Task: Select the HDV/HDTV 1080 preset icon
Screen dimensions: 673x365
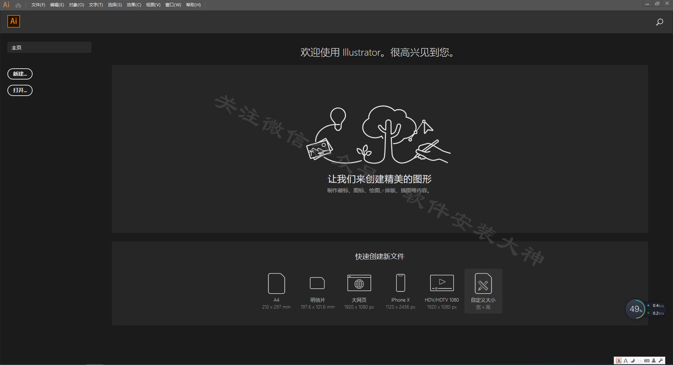Action: (442, 283)
